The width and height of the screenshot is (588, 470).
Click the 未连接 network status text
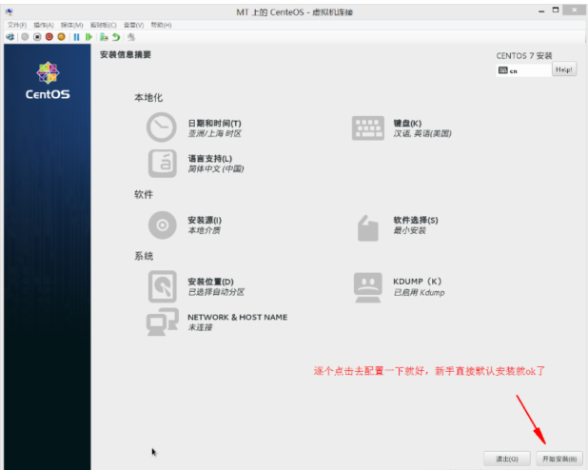coord(200,327)
